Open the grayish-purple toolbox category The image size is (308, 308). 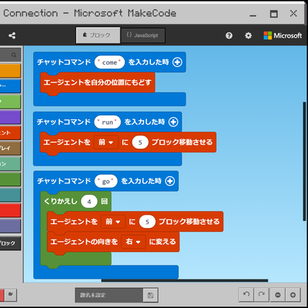10,226
